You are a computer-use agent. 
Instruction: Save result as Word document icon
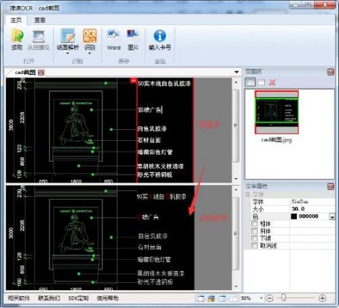[113, 34]
